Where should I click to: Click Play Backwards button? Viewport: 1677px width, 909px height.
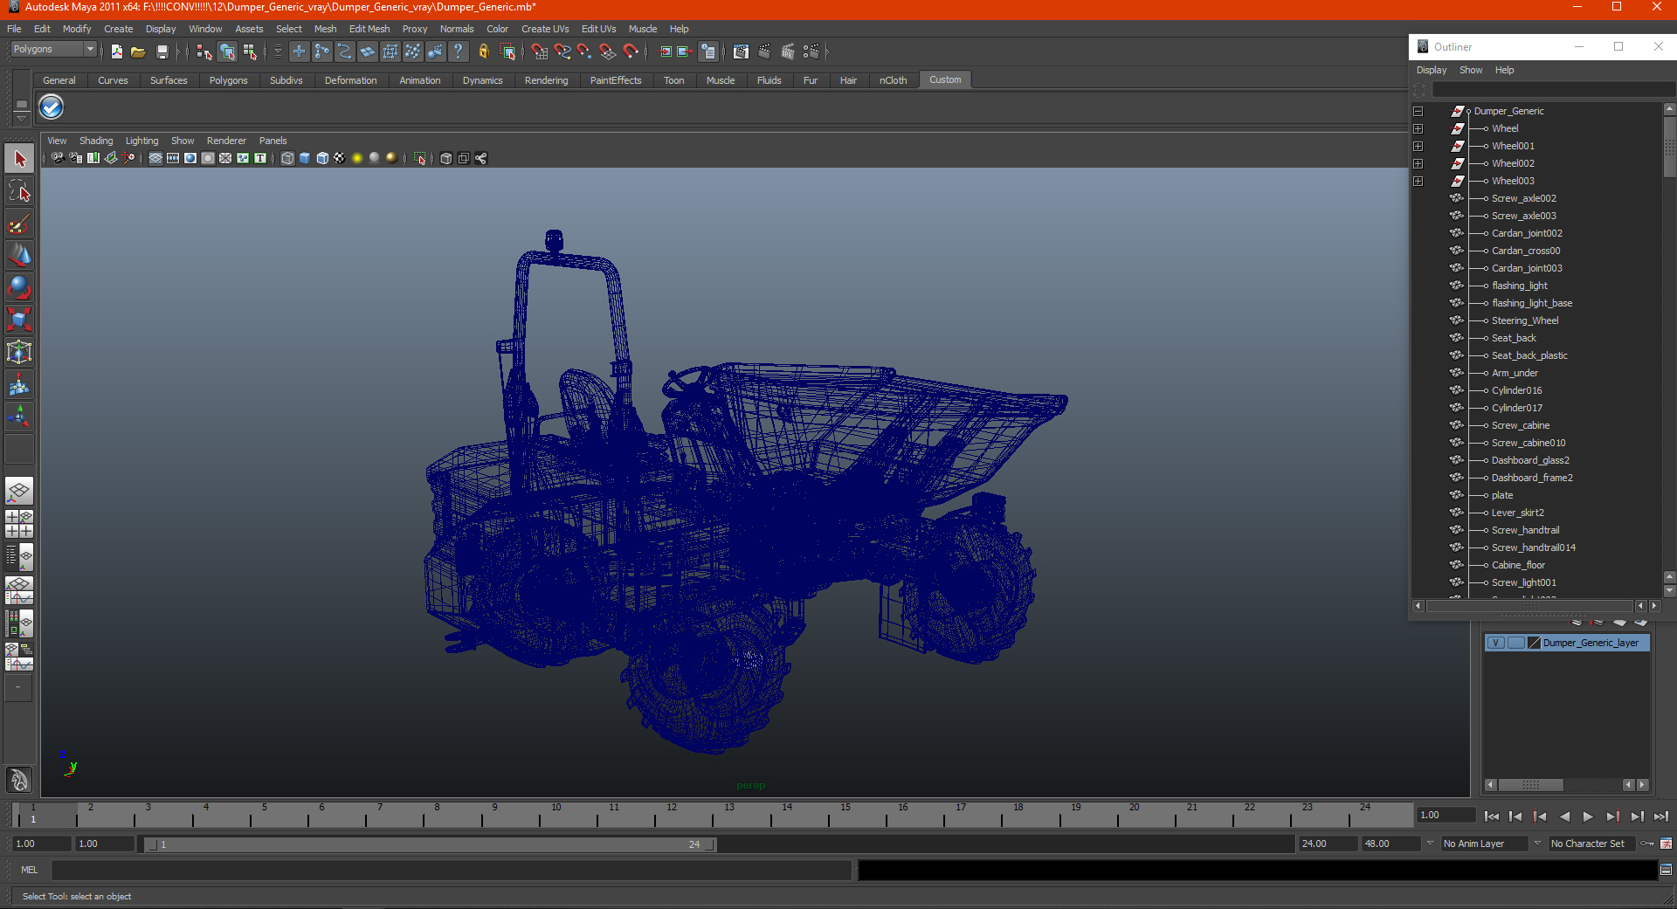click(x=1564, y=816)
